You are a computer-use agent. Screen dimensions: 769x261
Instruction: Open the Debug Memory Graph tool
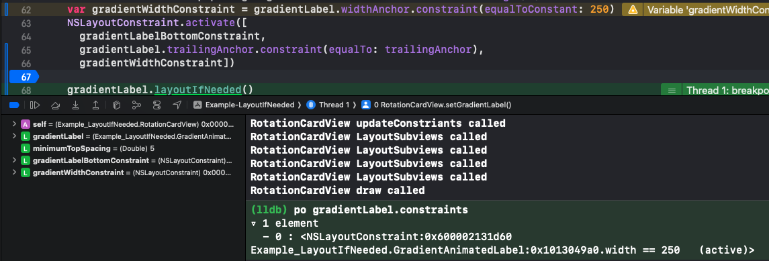[137, 105]
